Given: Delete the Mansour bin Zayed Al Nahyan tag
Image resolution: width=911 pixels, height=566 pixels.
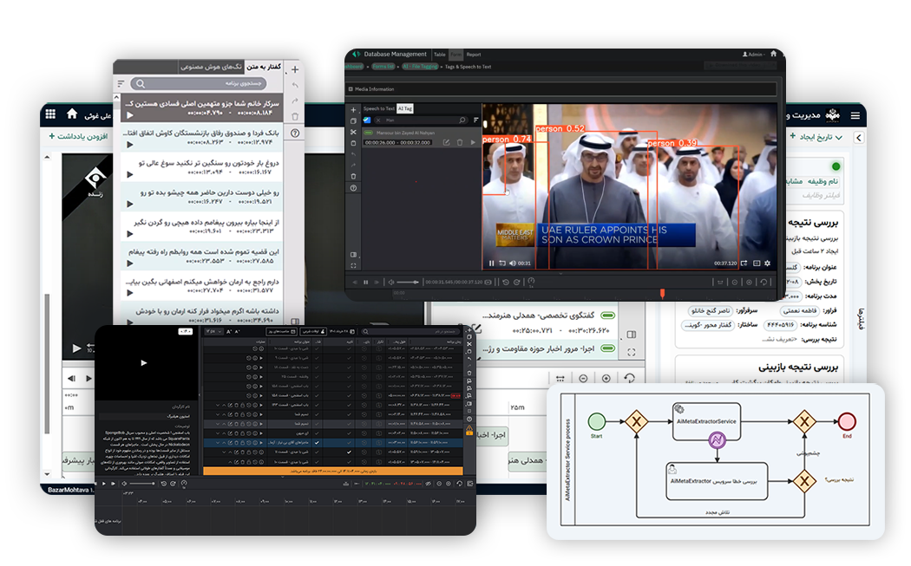Looking at the screenshot, I should 460,142.
